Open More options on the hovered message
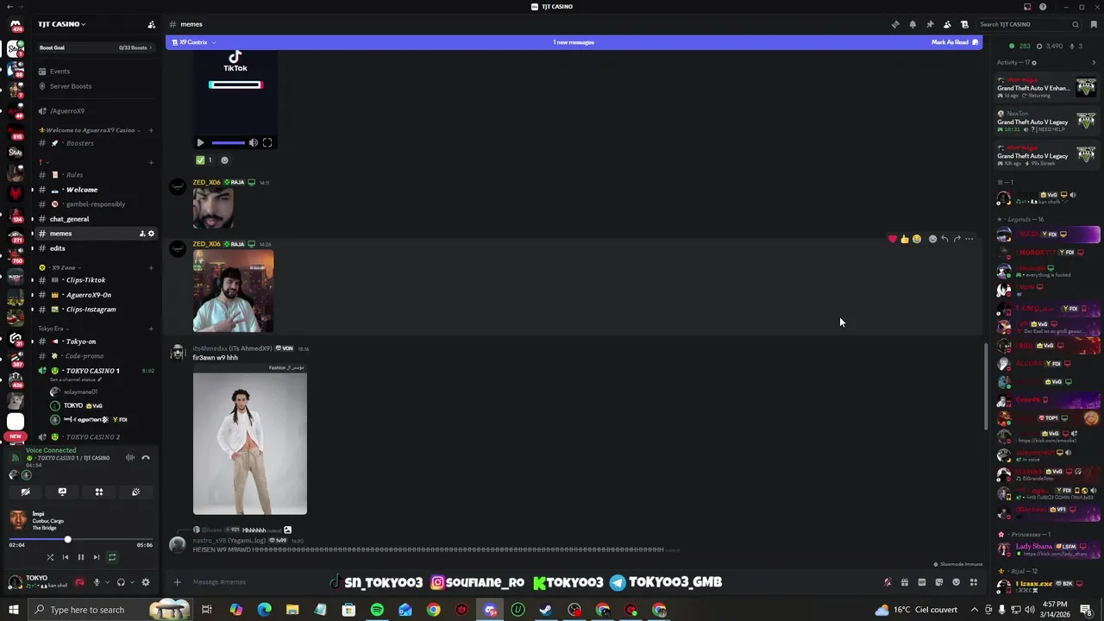The width and height of the screenshot is (1104, 621). pos(969,239)
